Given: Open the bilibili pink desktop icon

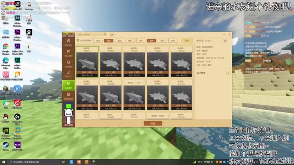Looking at the screenshot, I should point(6,76).
